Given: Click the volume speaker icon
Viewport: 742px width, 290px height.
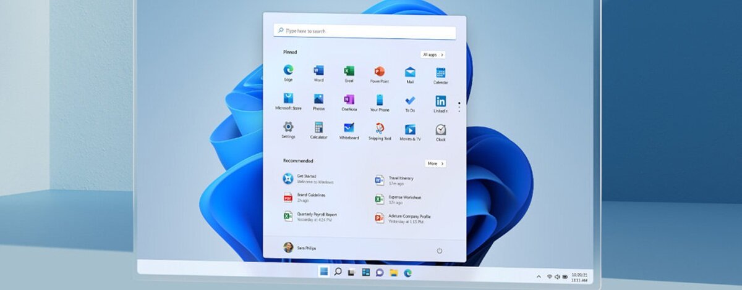Looking at the screenshot, I should [x=557, y=276].
